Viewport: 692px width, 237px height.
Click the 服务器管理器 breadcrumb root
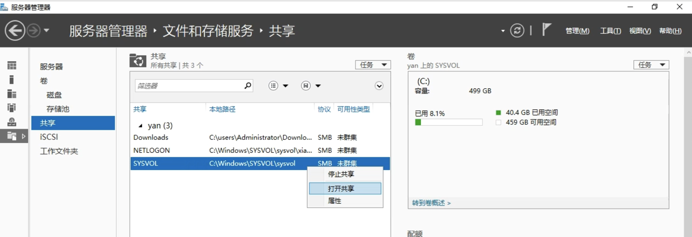[x=108, y=31]
